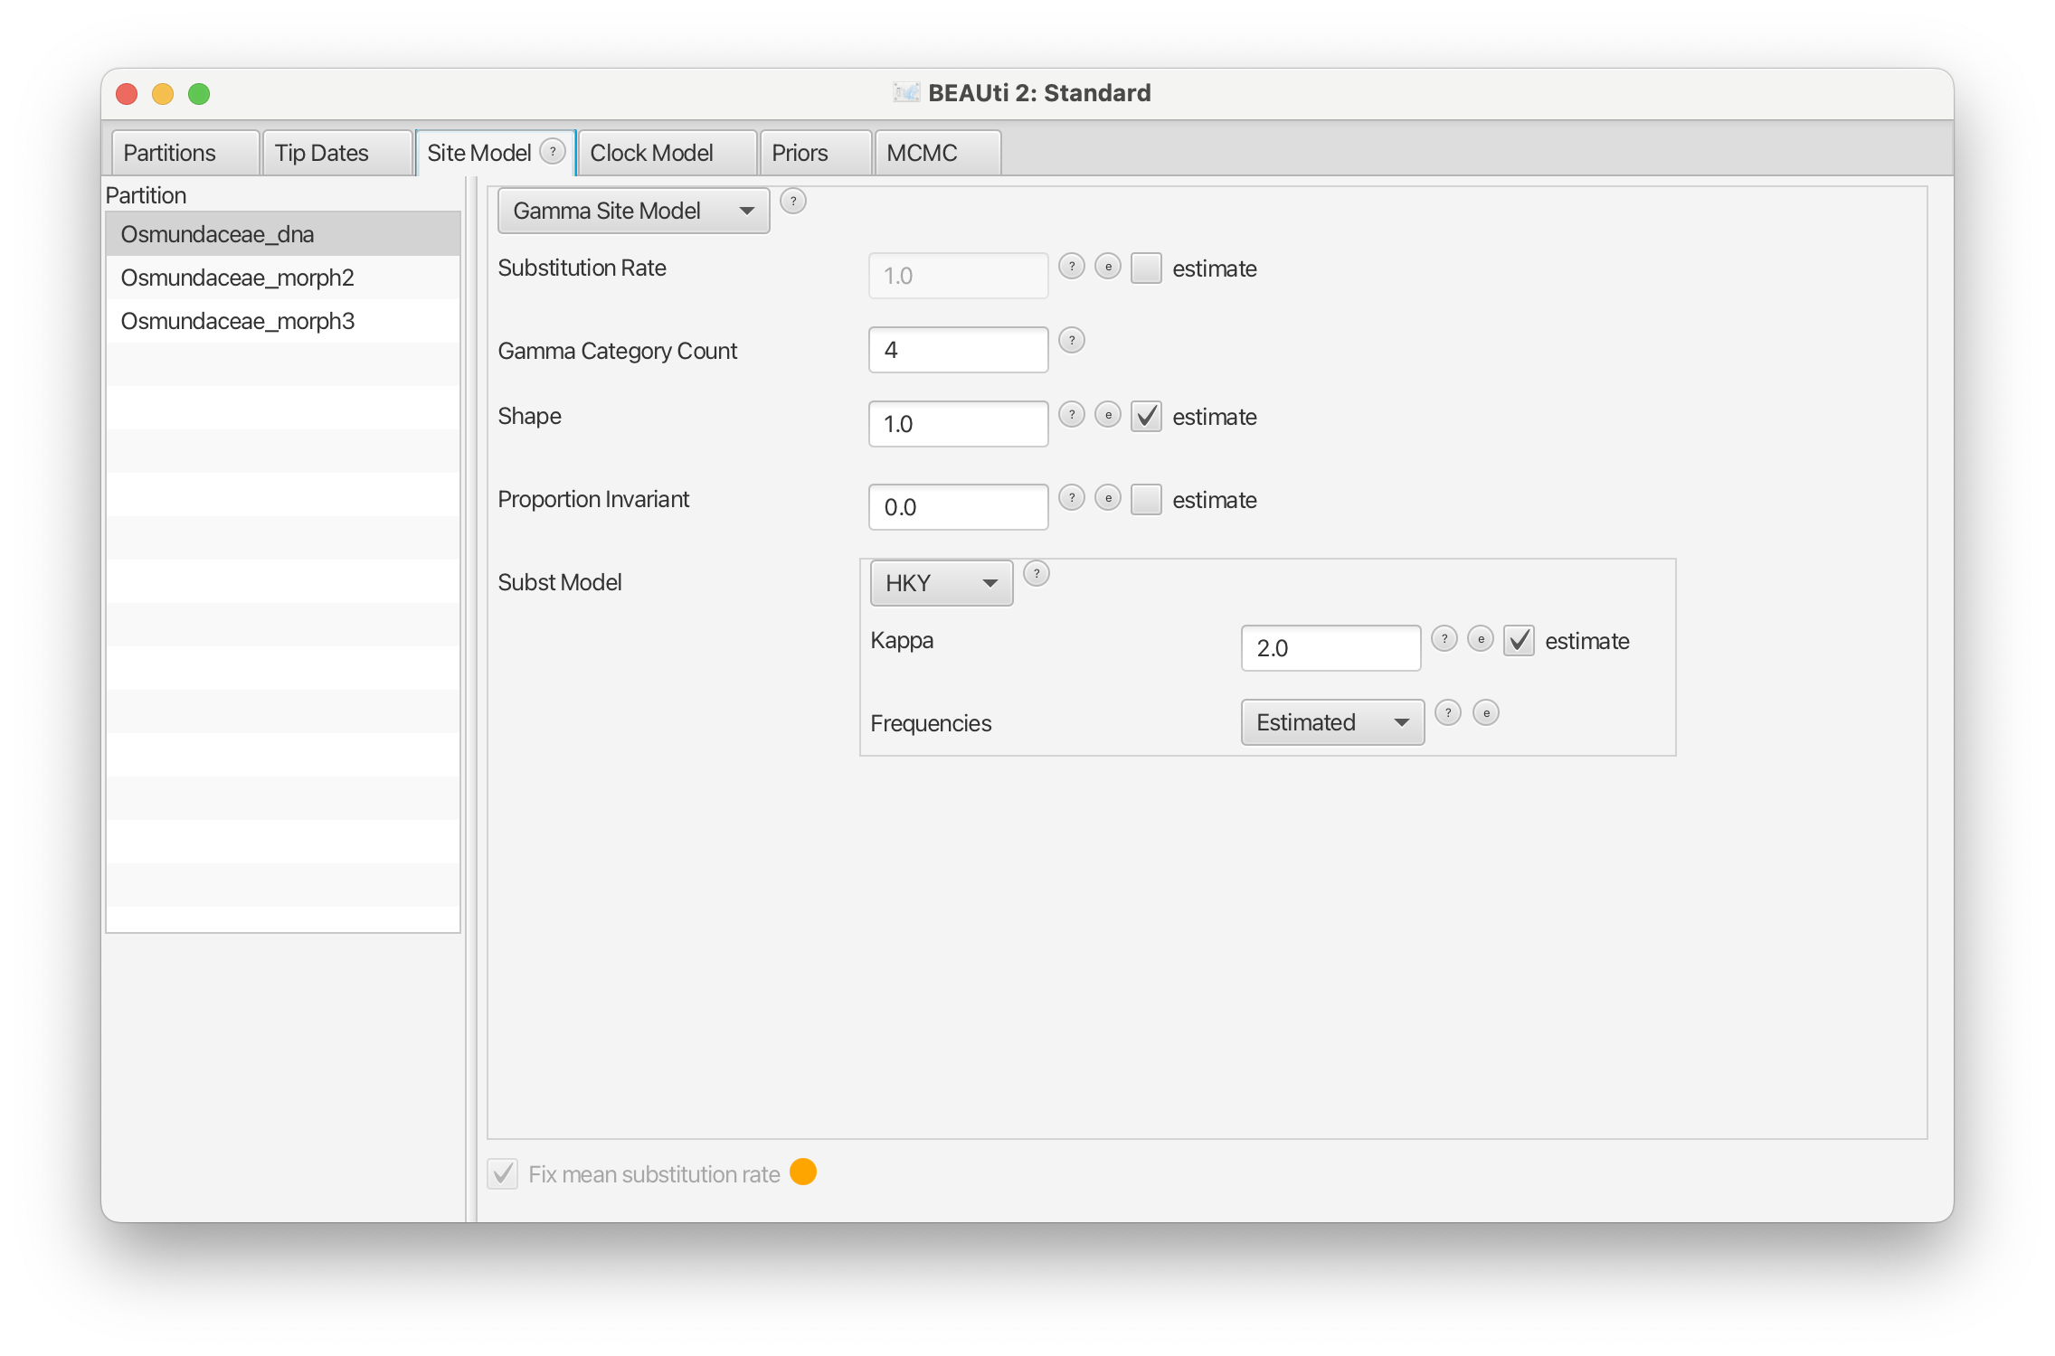Click the Shape value field
The image size is (2055, 1356).
[x=959, y=424]
